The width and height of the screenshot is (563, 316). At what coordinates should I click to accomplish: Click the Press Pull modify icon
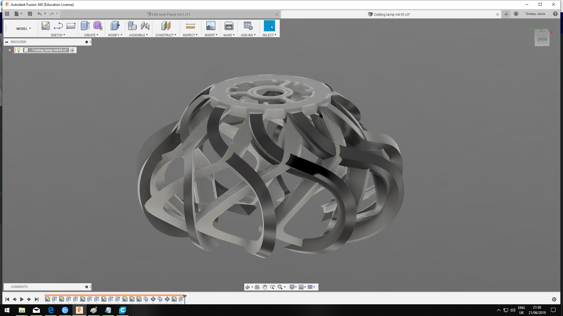pyautogui.click(x=115, y=26)
